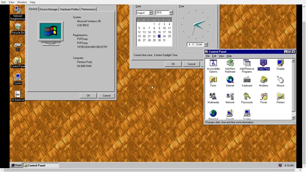Open the View menu in Control Panel
The image size is (306, 172).
pos(221,56)
